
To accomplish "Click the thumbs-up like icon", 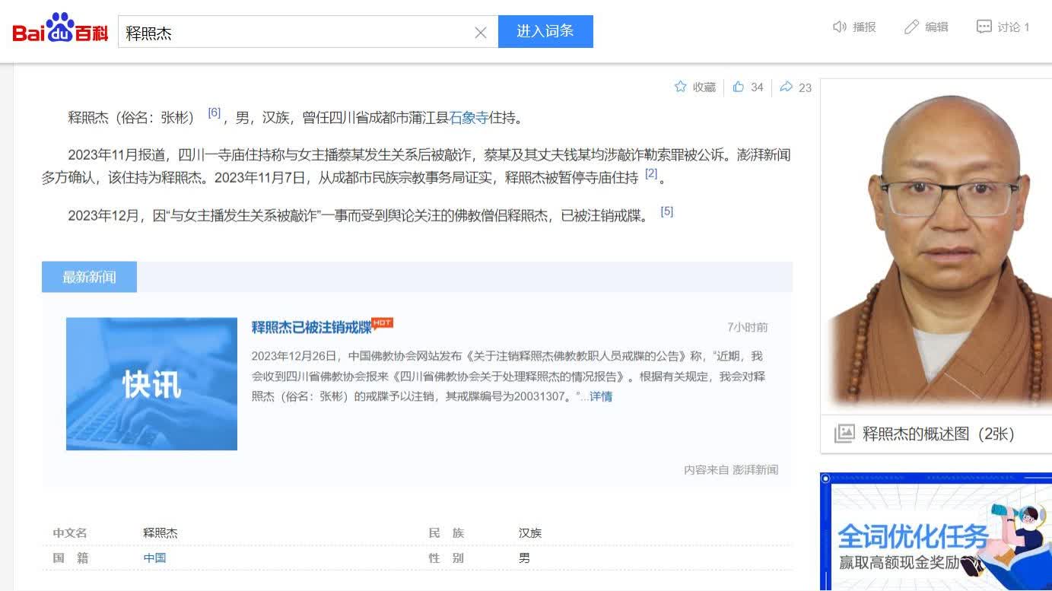I will [739, 87].
